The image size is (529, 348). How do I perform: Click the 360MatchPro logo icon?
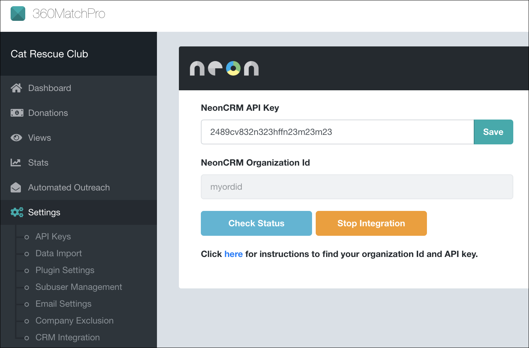click(18, 14)
